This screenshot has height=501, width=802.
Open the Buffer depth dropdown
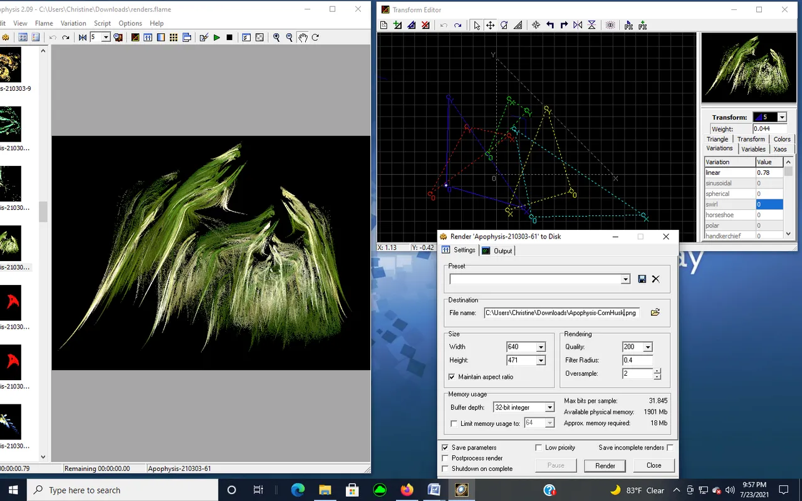point(549,408)
